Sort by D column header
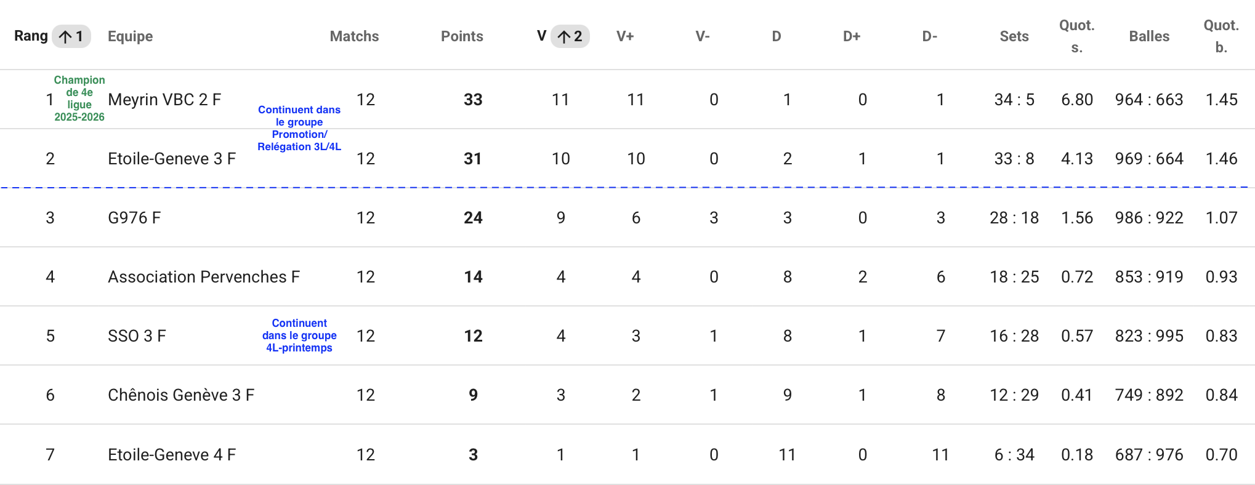Screen dimensions: 1255x485 click(x=777, y=36)
